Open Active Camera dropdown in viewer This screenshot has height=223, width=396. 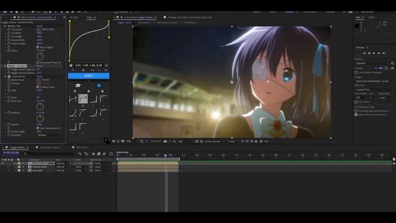[x=214, y=142]
